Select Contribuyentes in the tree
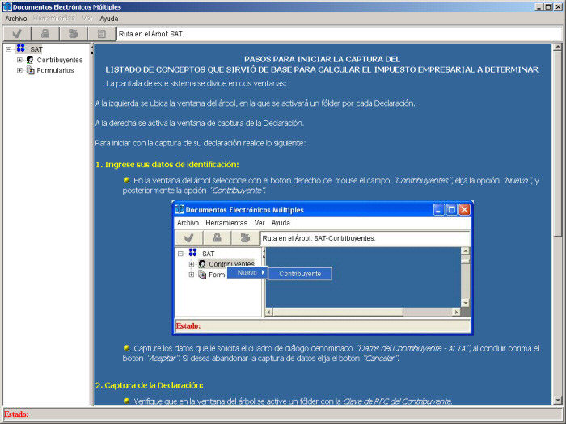 coord(60,60)
